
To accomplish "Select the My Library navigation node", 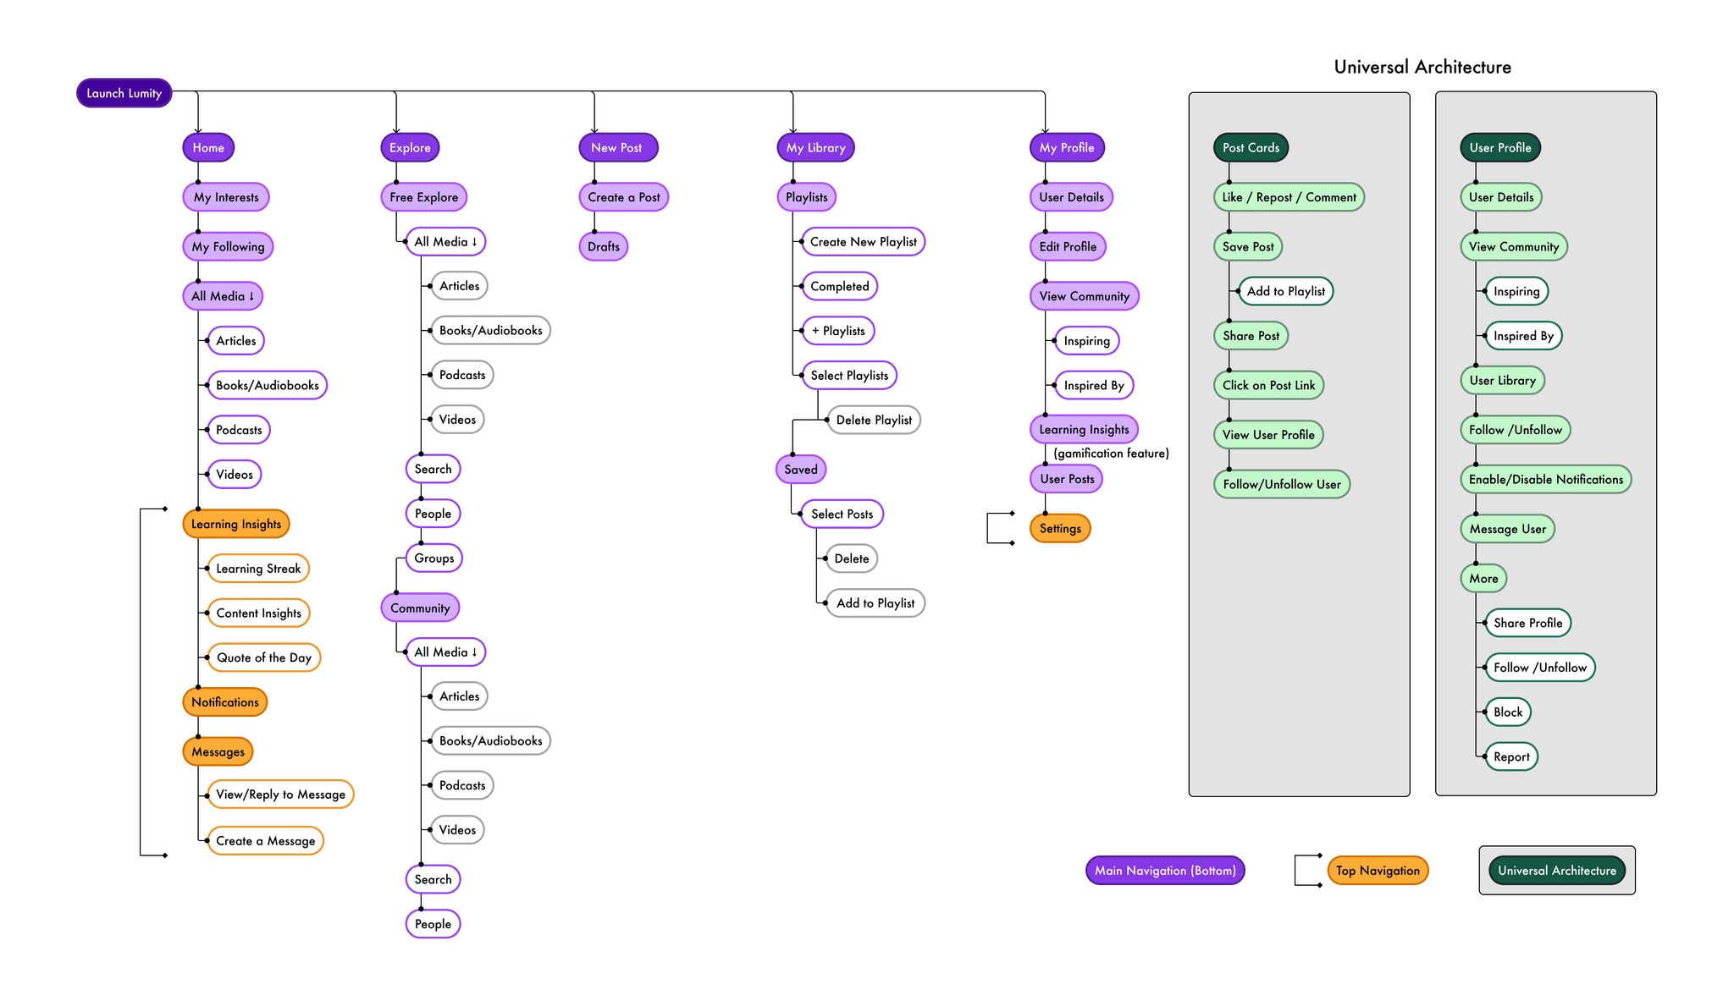I will pos(815,147).
